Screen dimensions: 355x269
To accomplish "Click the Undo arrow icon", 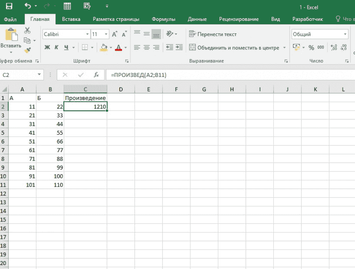I will click(x=28, y=6).
